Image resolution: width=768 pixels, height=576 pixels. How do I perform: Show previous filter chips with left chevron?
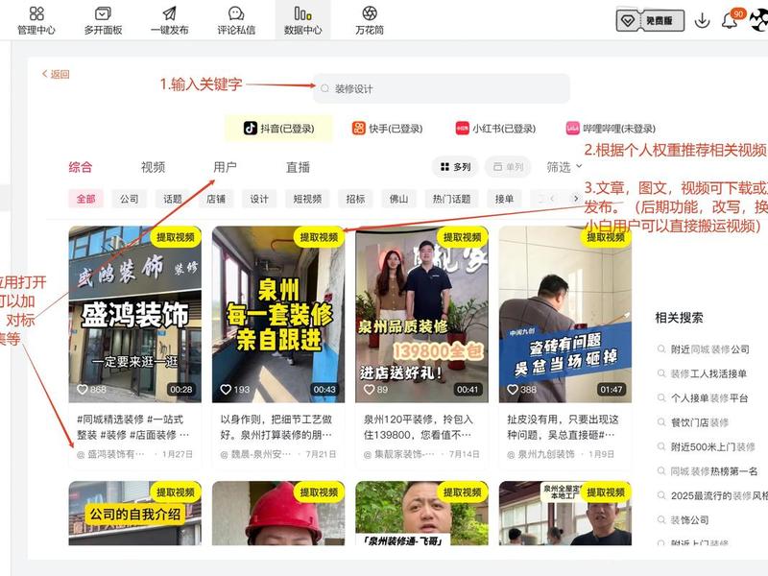553,199
